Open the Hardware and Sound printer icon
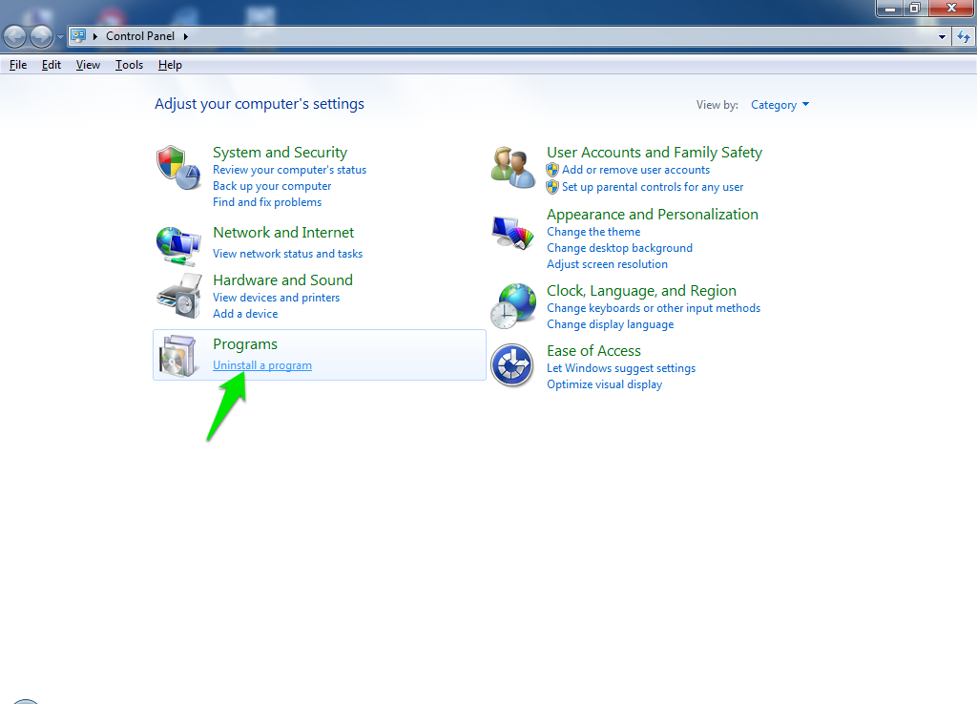977x704 pixels. tap(179, 296)
